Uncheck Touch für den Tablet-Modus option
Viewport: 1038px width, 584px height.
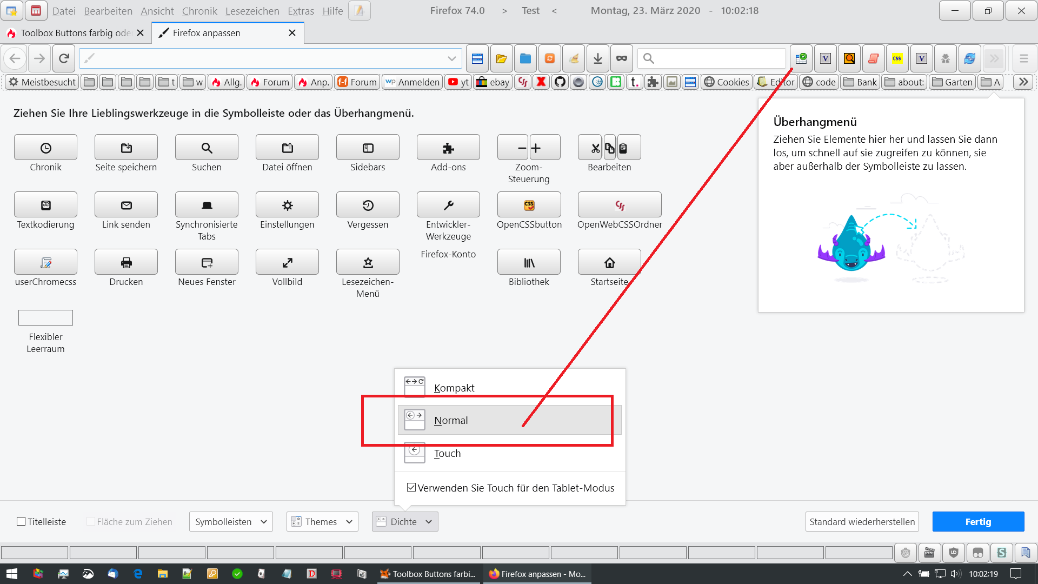pos(411,487)
